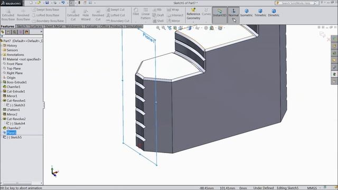The image size is (338, 190).
Task: Select the Lofted Cut tool
Action: point(116,15)
